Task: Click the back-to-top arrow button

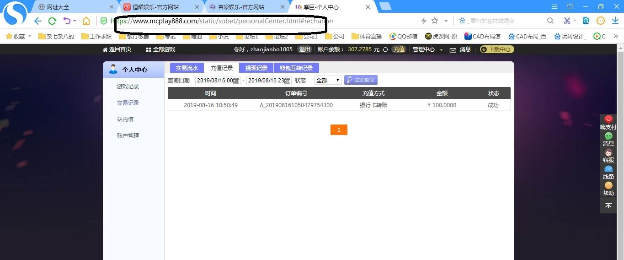Action: point(608,206)
